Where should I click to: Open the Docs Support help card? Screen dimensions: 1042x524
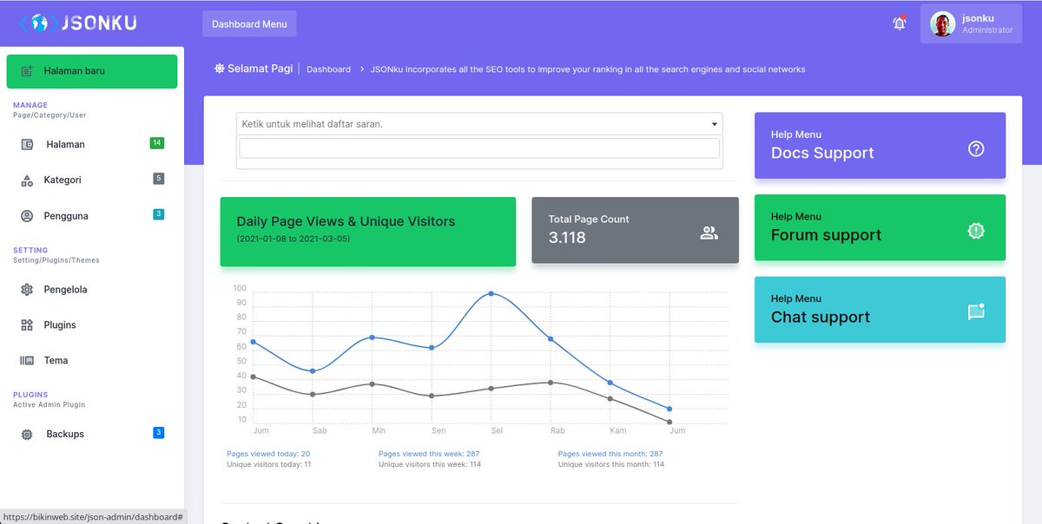(x=880, y=146)
